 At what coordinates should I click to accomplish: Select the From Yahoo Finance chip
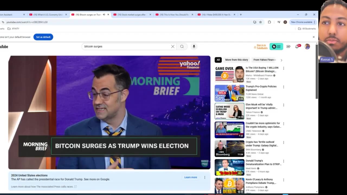265,60
